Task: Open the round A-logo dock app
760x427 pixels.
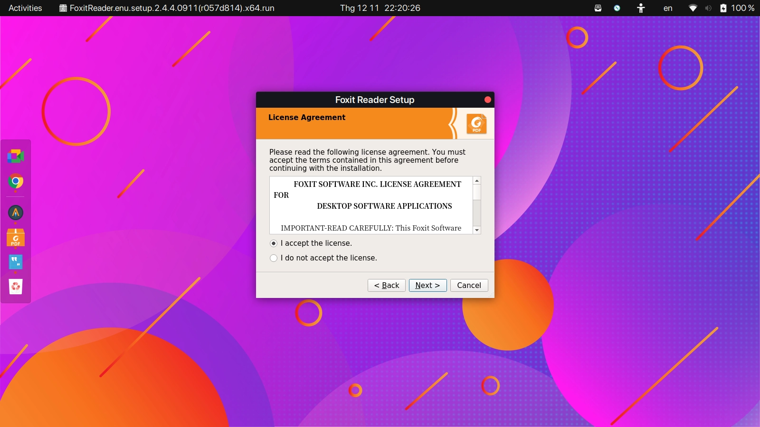Action: pyautogui.click(x=16, y=213)
